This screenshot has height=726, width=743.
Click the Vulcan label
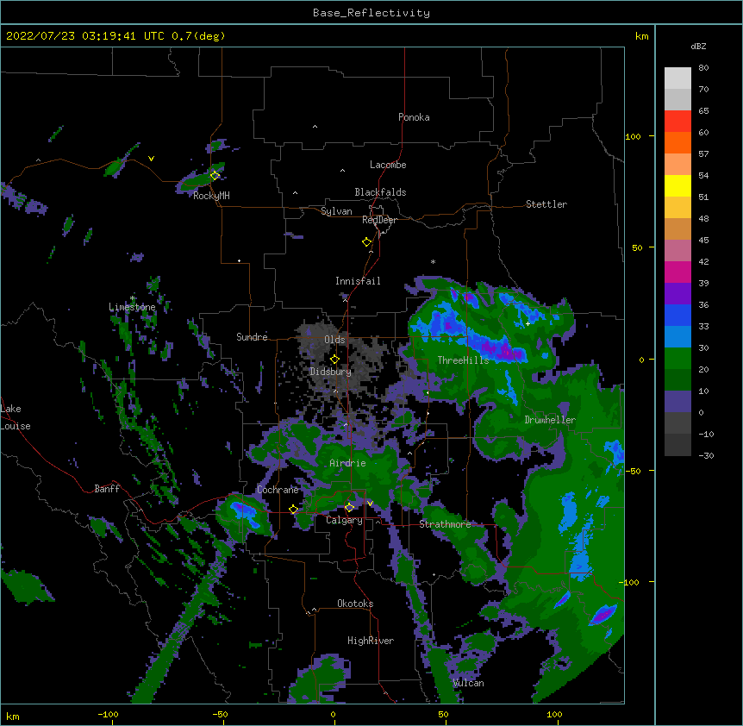pos(468,683)
